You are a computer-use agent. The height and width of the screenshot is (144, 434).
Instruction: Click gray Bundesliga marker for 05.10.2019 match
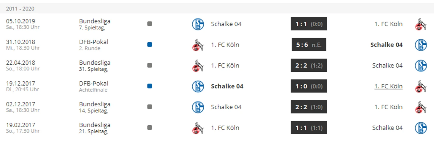click(x=150, y=24)
